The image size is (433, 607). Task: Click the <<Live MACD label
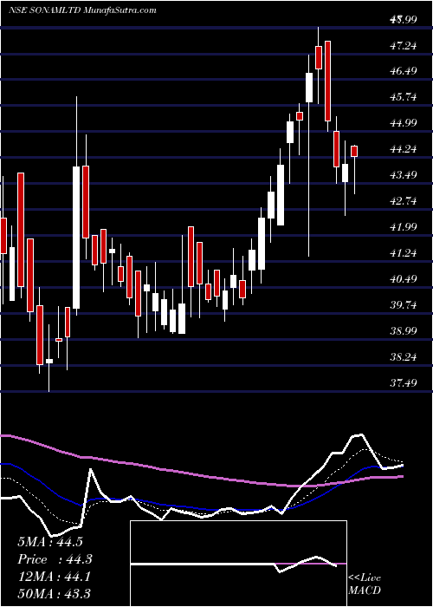point(365,584)
